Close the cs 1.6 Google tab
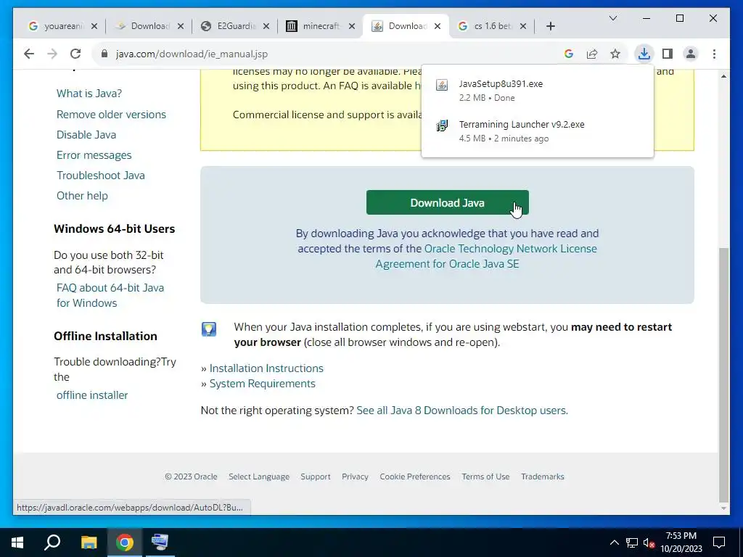This screenshot has width=743, height=557. coord(523,27)
